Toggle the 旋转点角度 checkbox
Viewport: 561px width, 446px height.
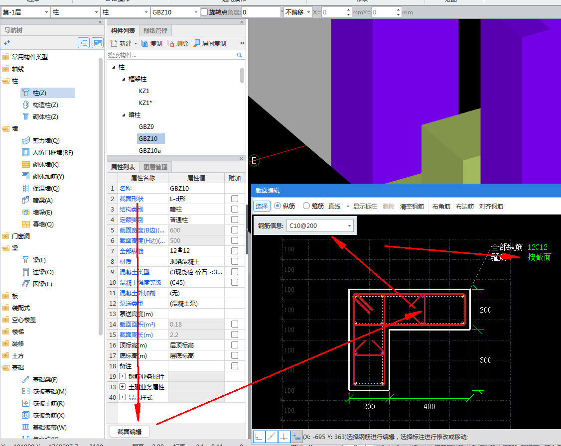204,12
